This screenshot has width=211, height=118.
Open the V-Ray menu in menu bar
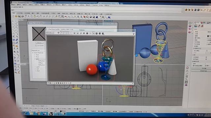pos(101,5)
